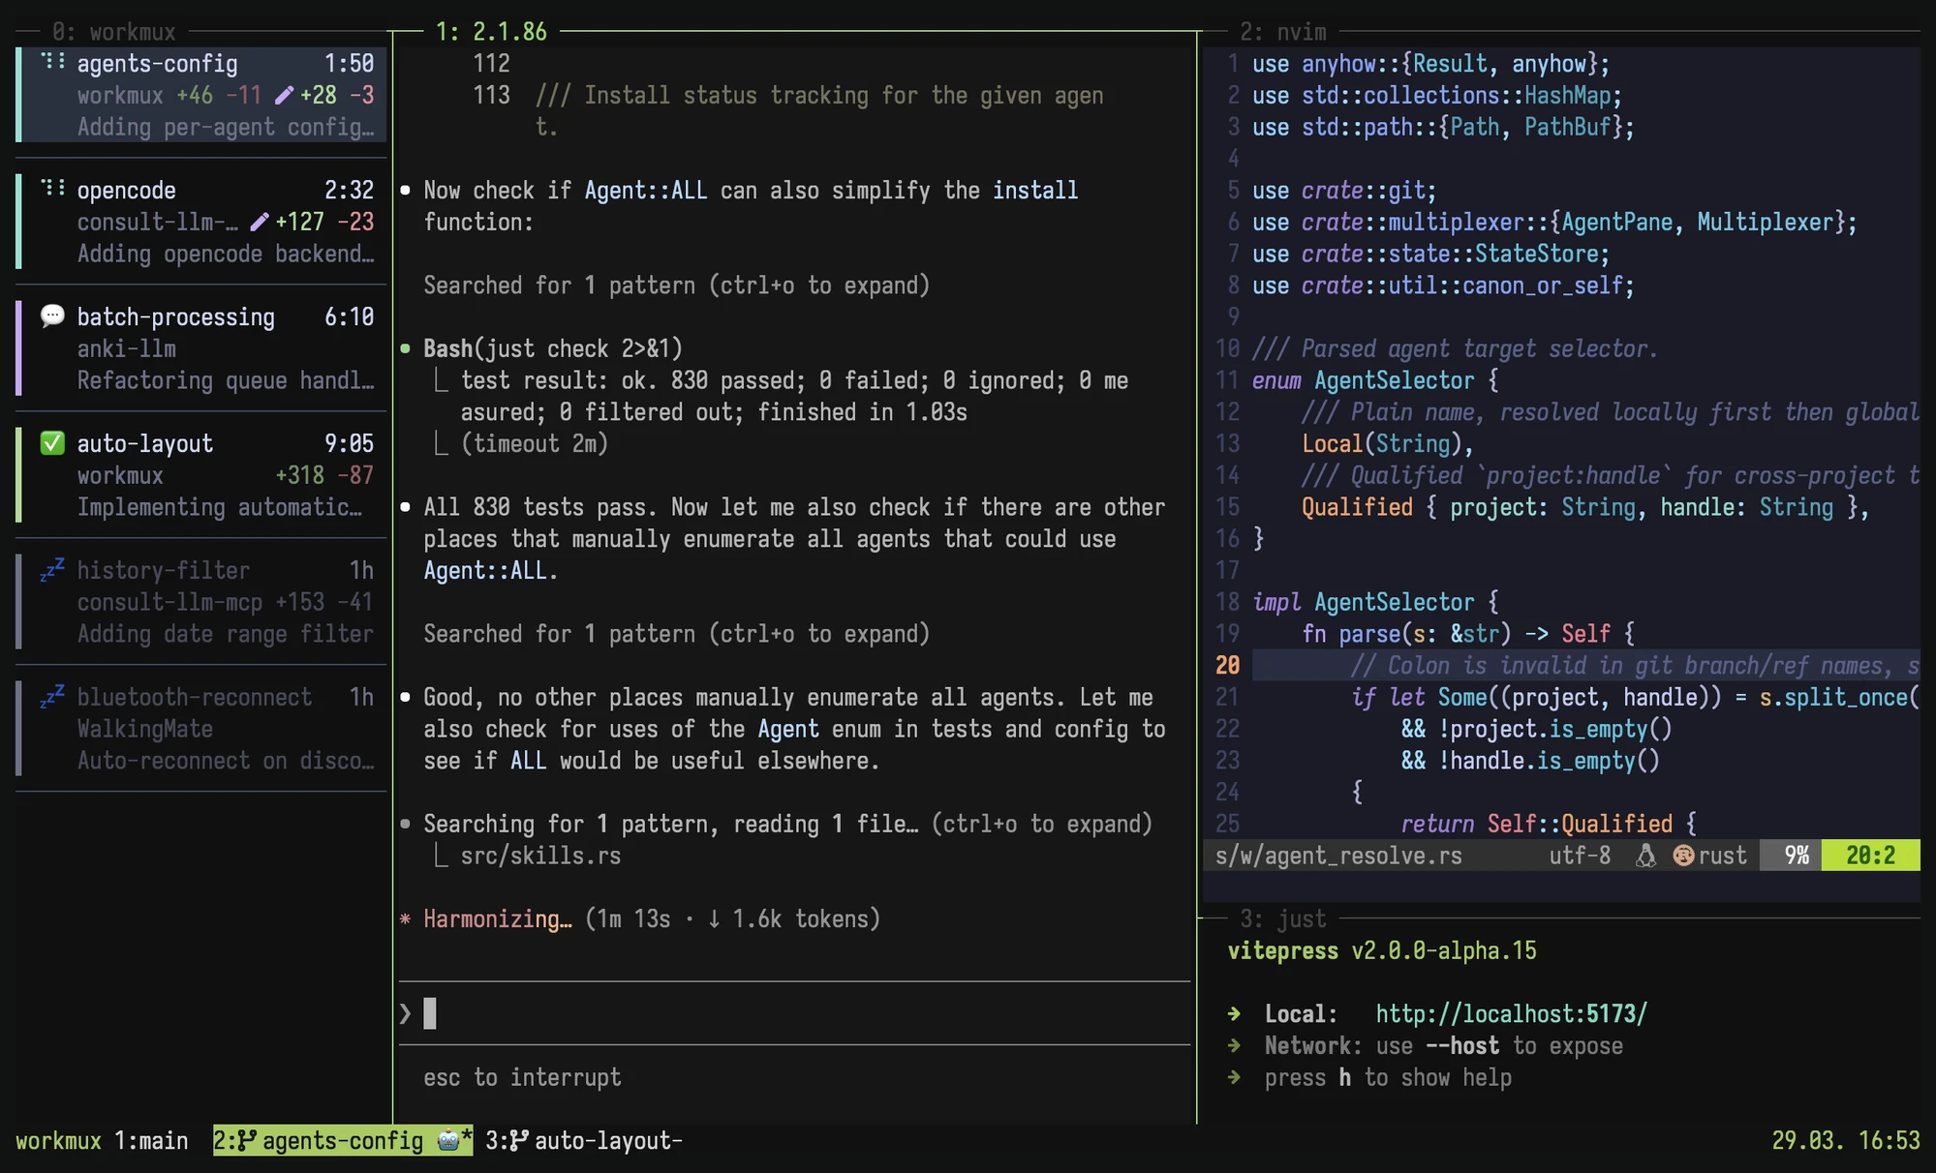Click the zzz icon on bluetooth-reconnect entry
Image resolution: width=1936 pixels, height=1173 pixels.
(53, 696)
